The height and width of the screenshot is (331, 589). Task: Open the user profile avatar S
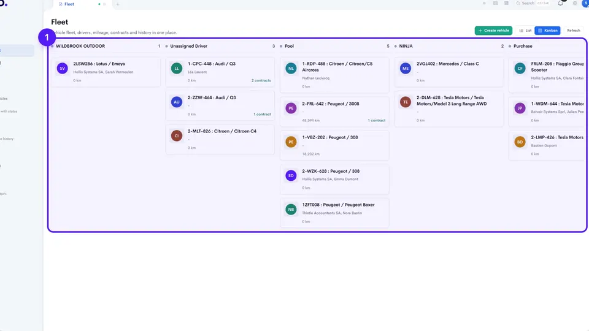[585, 4]
